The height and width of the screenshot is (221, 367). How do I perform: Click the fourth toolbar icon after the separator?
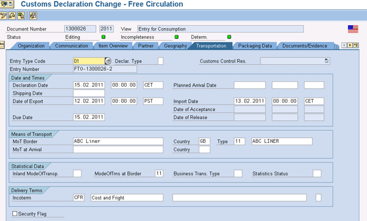pyautogui.click(x=33, y=16)
